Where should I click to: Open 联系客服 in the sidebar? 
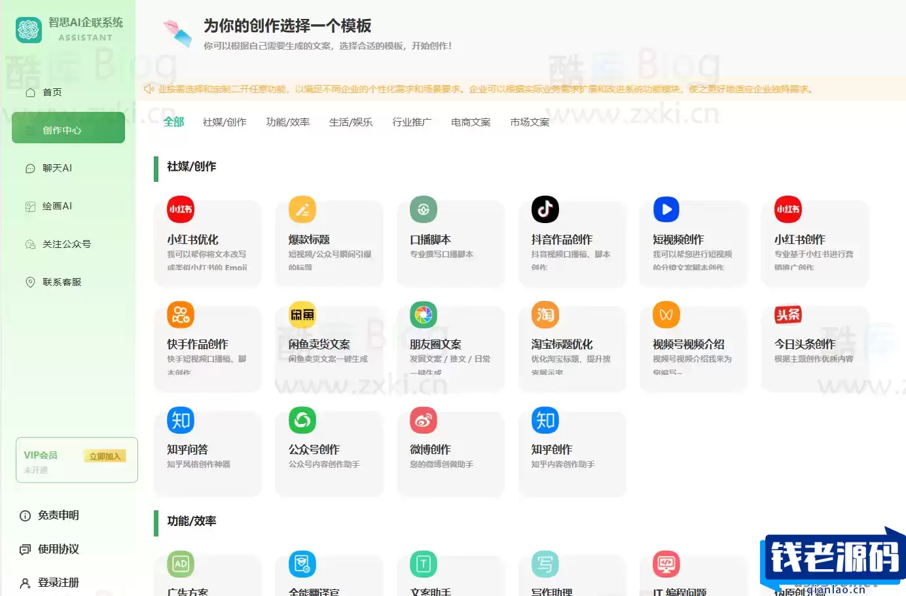(68, 282)
